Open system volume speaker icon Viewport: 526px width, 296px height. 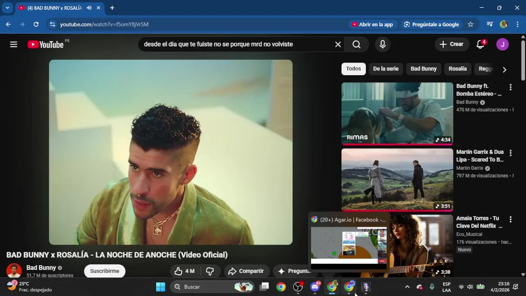click(470, 287)
